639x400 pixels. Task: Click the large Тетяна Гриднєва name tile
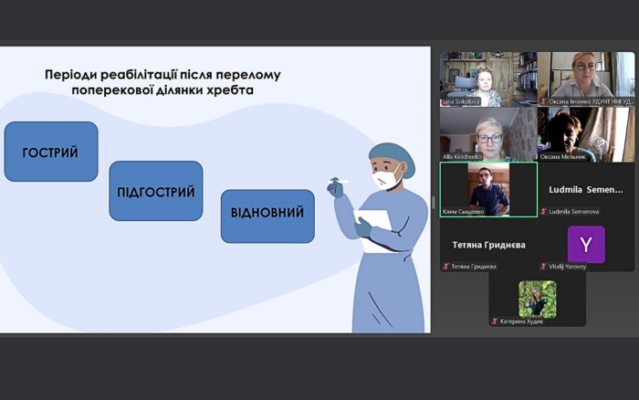click(x=488, y=245)
